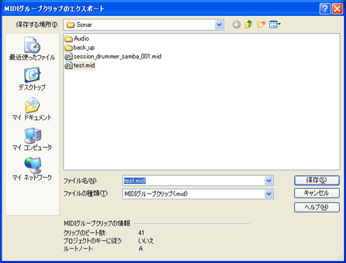
Task: Select the test.mid file
Action: coord(80,66)
